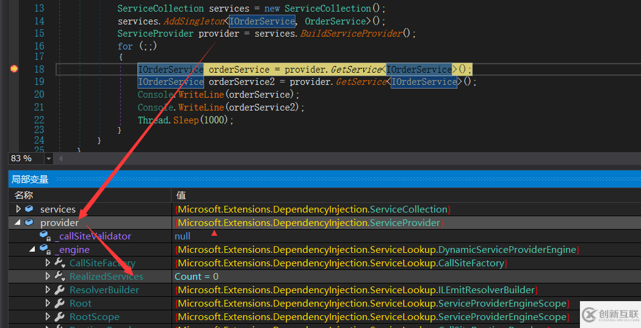Click the 局部变量 panel title

pyautogui.click(x=31, y=179)
